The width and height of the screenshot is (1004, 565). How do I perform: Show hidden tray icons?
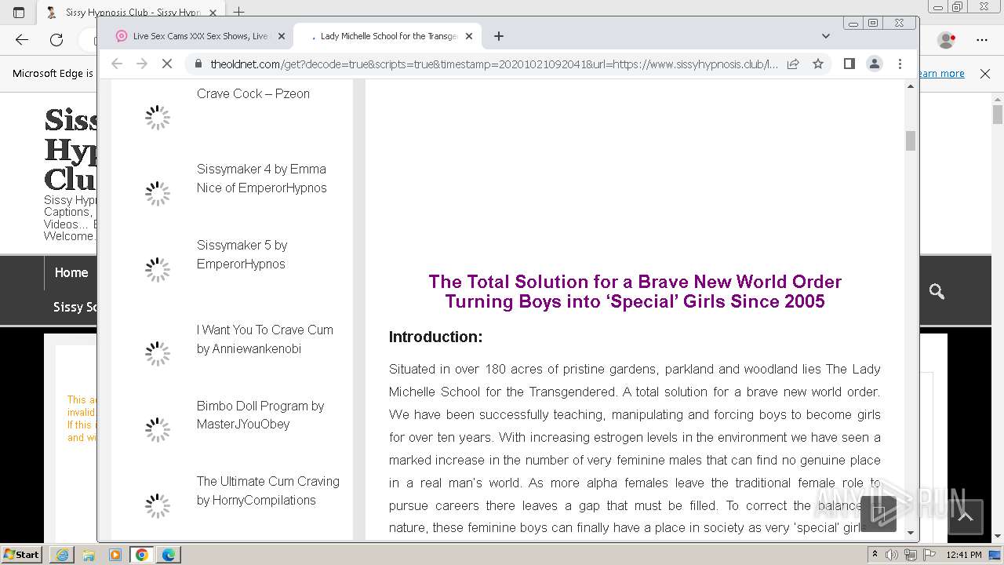coord(875,555)
